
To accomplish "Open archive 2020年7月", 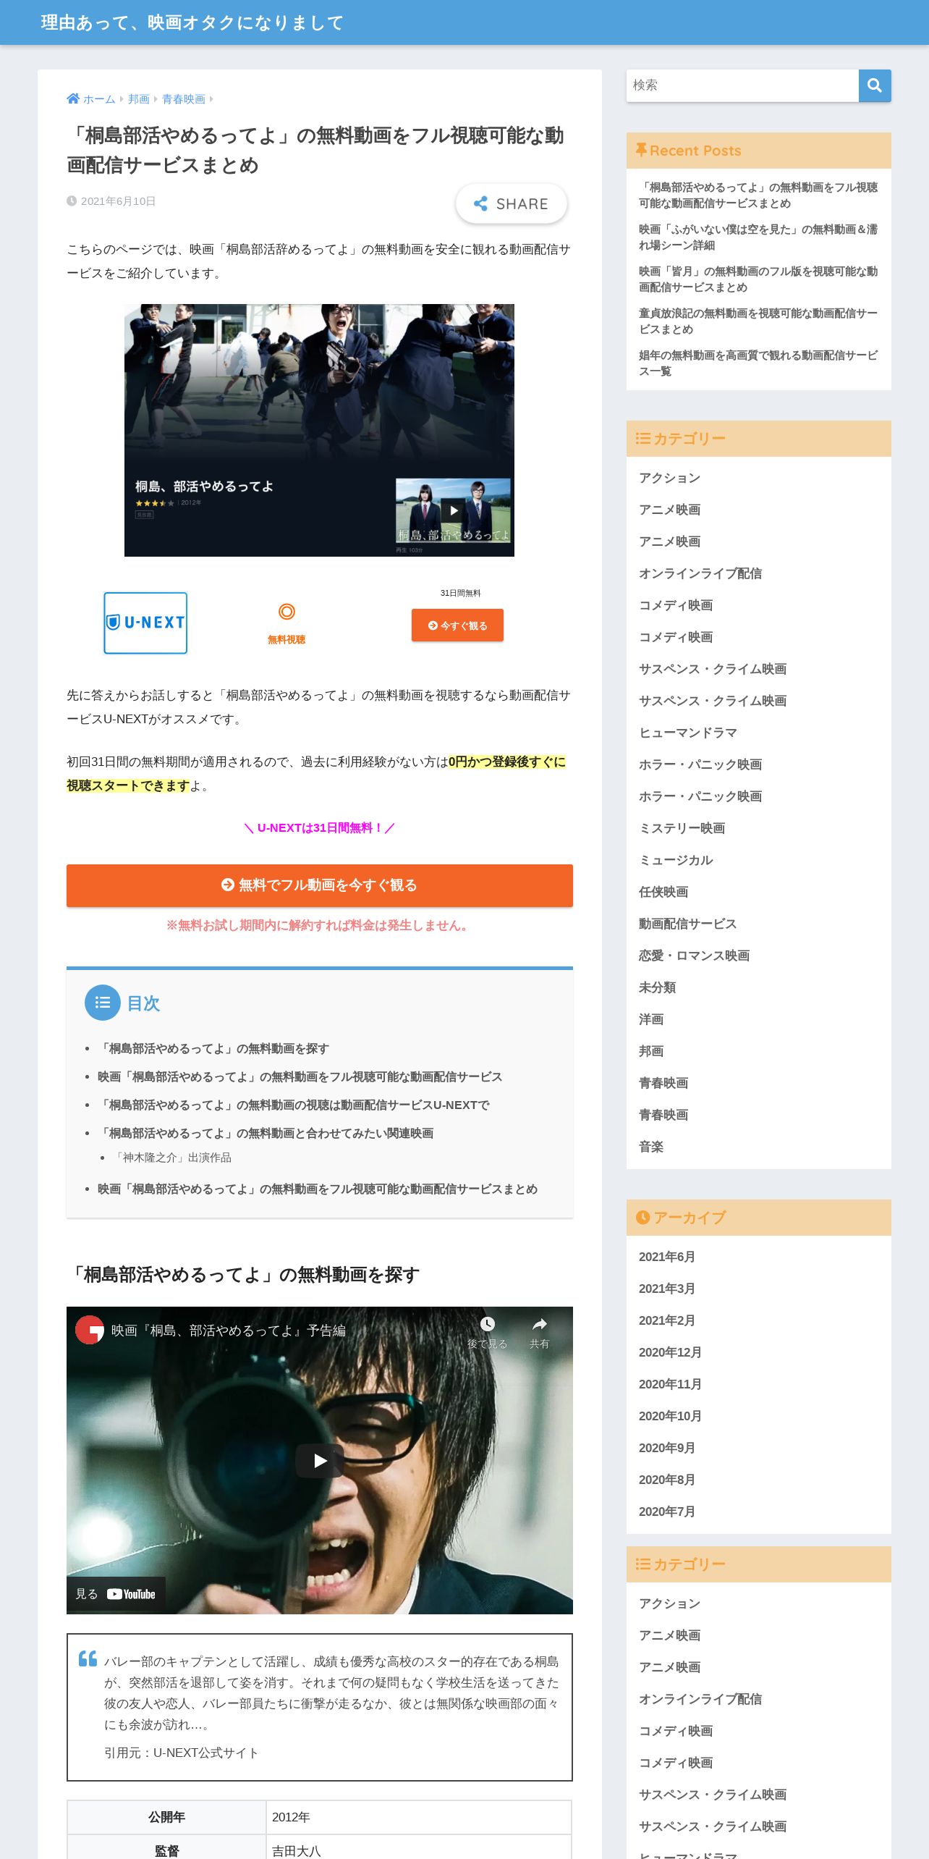I will point(667,1512).
